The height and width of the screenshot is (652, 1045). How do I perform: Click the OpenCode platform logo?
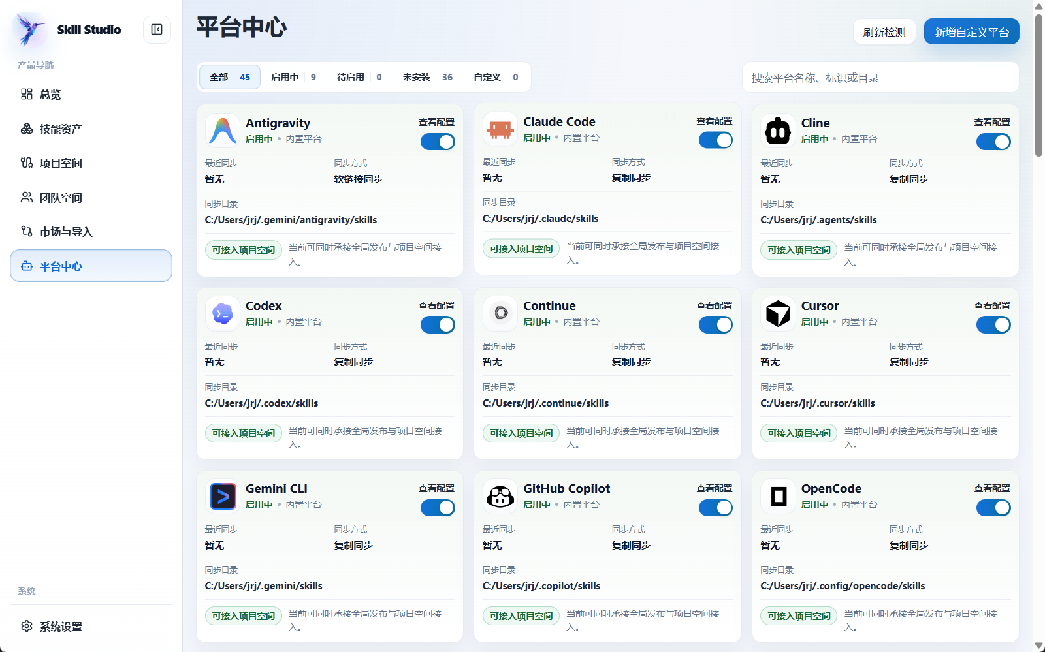coord(778,496)
